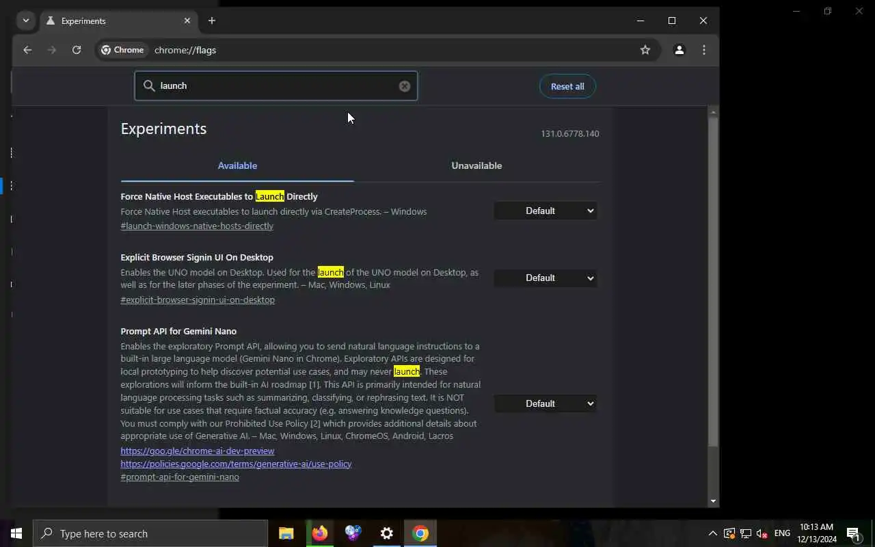Open the #prompt-api-for-gemini-nano link
The image size is (875, 547).
(180, 477)
